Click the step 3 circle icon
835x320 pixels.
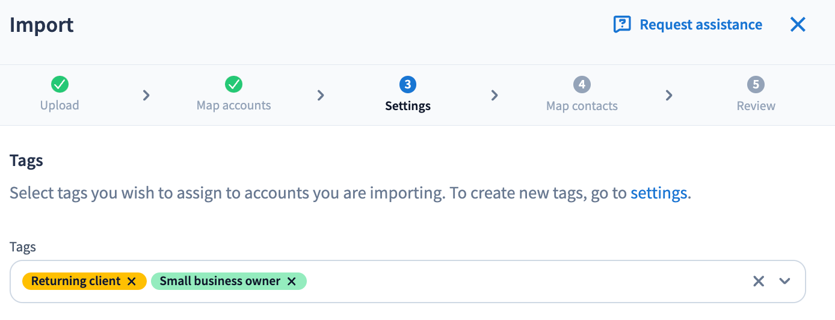(407, 84)
